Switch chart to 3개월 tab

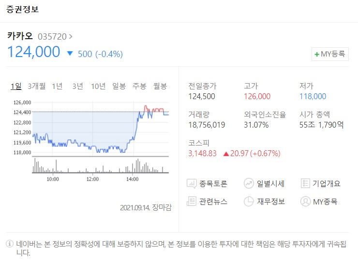click(x=37, y=86)
